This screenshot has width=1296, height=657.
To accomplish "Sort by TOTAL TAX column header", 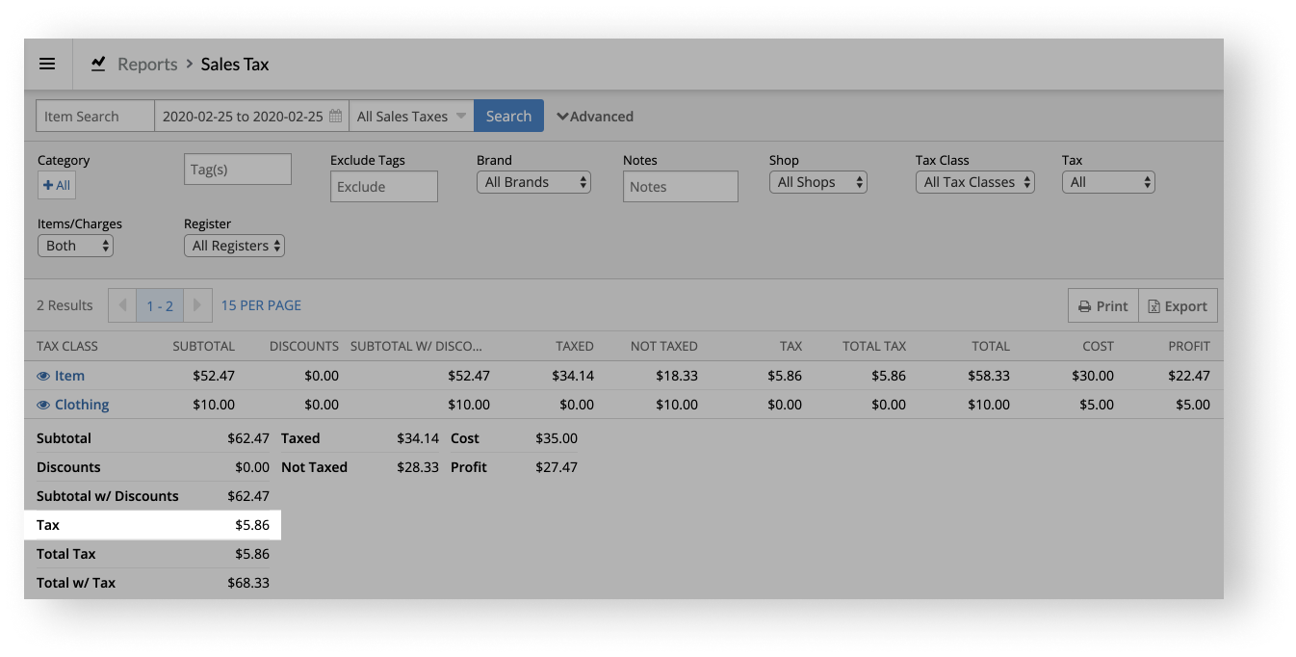I will [874, 346].
